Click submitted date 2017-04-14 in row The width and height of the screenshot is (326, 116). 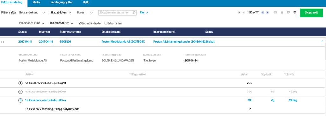tap(46, 42)
